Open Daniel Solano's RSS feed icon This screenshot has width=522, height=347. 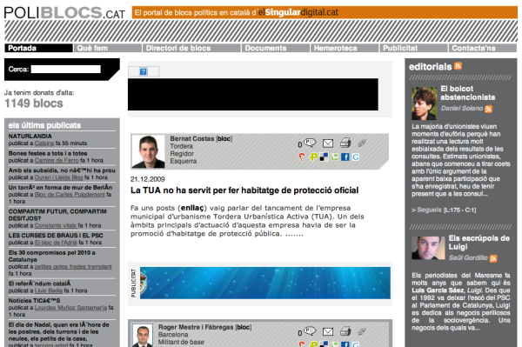(488, 109)
